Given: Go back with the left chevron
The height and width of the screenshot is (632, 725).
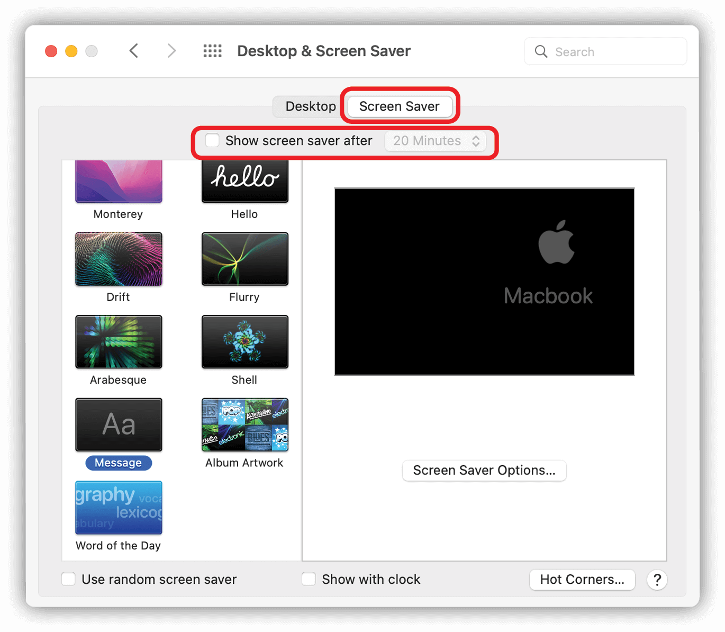Looking at the screenshot, I should 134,51.
